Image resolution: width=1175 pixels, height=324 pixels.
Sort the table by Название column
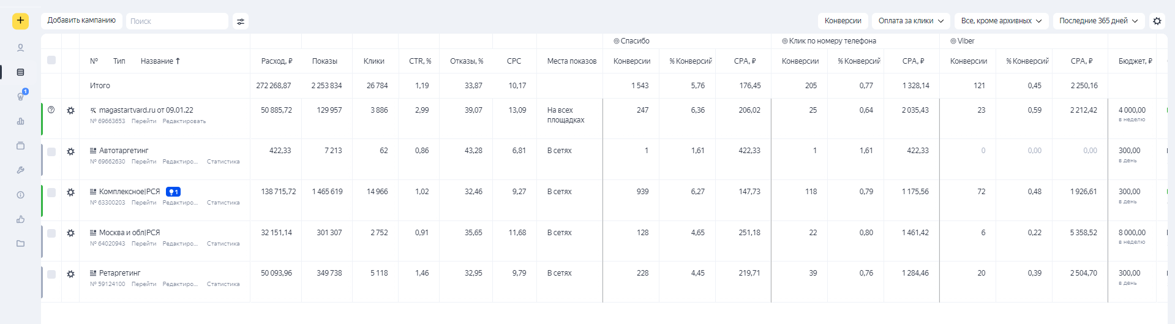160,61
